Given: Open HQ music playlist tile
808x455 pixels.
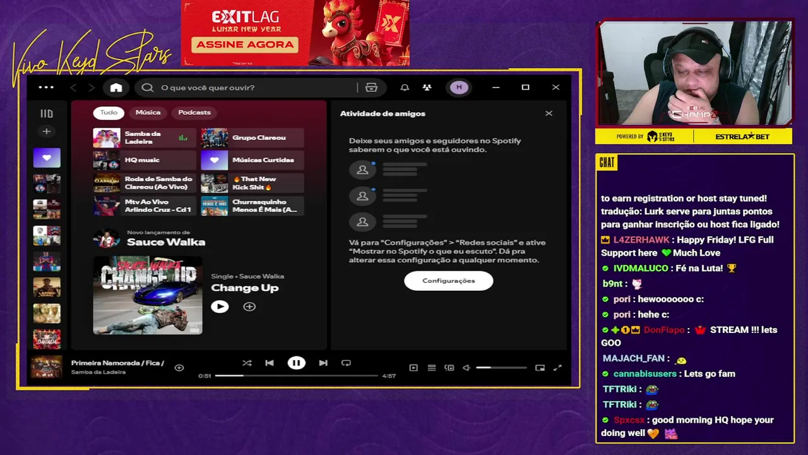Looking at the screenshot, I should (x=145, y=161).
